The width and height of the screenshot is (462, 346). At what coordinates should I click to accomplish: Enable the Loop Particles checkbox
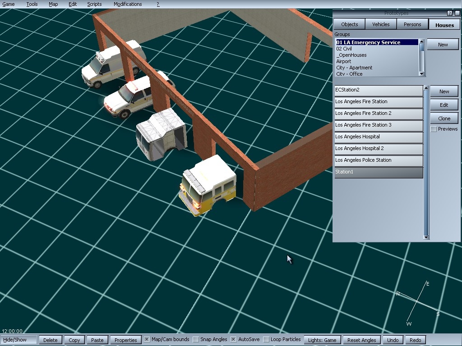266,340
